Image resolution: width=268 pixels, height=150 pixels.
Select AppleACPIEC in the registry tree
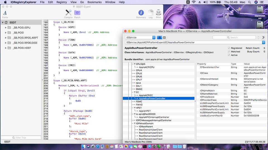click(x=146, y=95)
